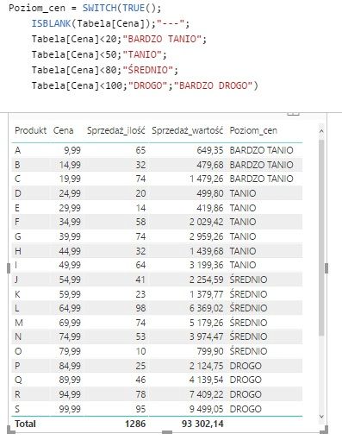Viewport: 342px width, 440px height.
Task: Click the visual's top-right focus icon
Action: click(293, 114)
